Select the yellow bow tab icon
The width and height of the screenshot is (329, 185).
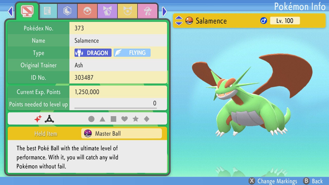click(127, 11)
